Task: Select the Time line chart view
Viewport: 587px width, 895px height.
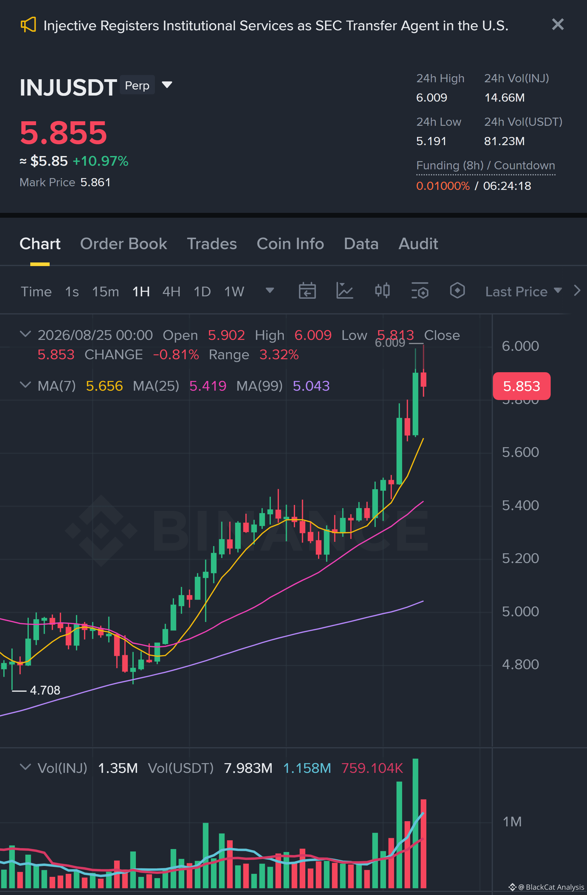Action: point(36,291)
